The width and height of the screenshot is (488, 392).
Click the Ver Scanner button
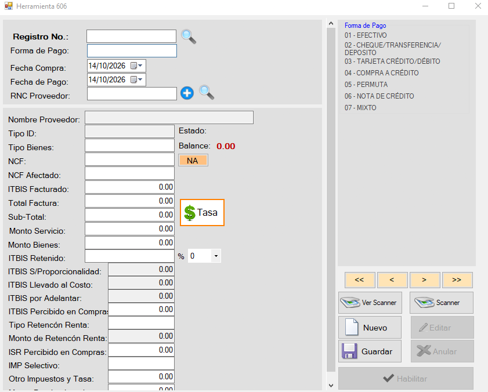point(370,302)
